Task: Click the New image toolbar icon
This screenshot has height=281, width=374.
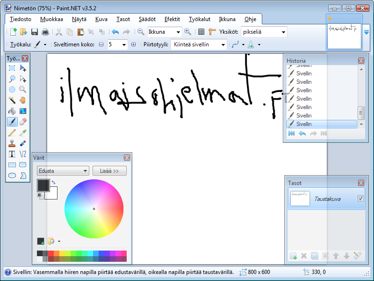Action: [14, 32]
